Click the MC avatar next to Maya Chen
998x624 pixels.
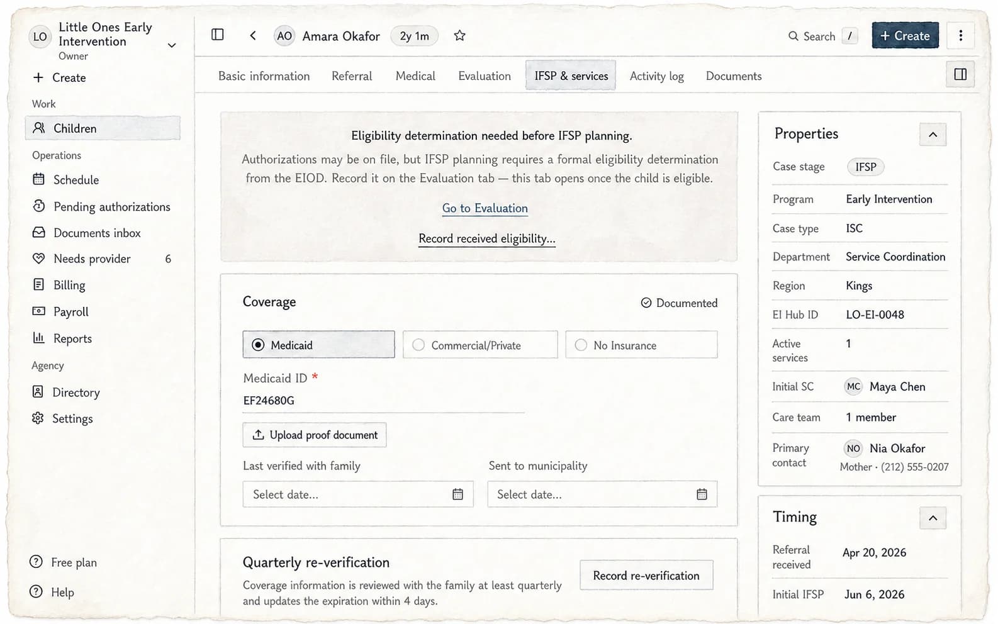853,387
